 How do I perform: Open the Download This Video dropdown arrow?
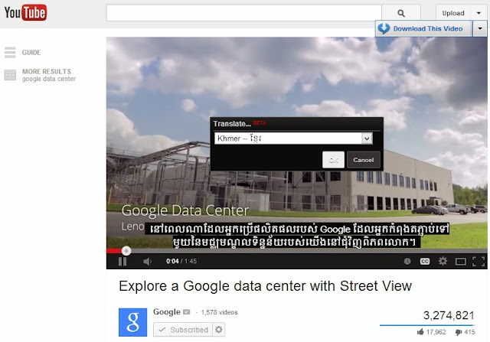click(480, 29)
